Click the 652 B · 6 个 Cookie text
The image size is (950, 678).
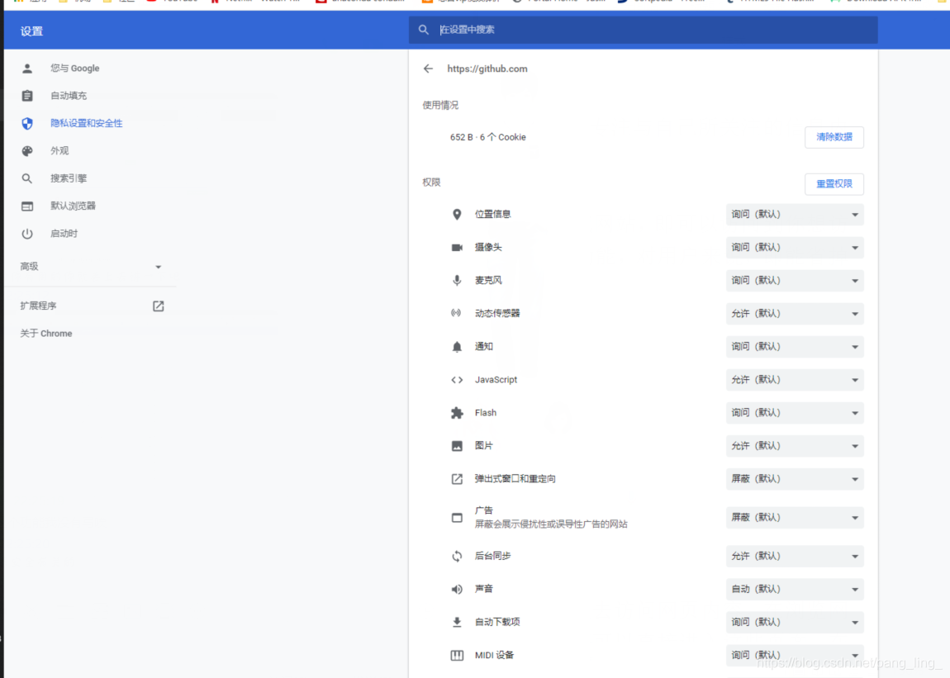487,138
